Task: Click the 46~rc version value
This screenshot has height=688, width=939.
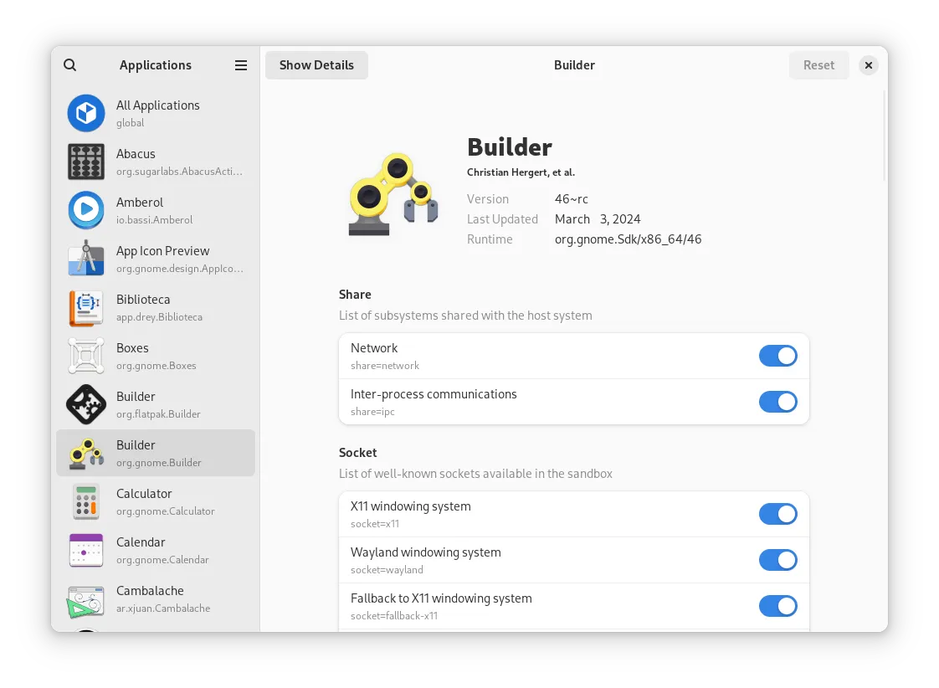Action: tap(572, 199)
